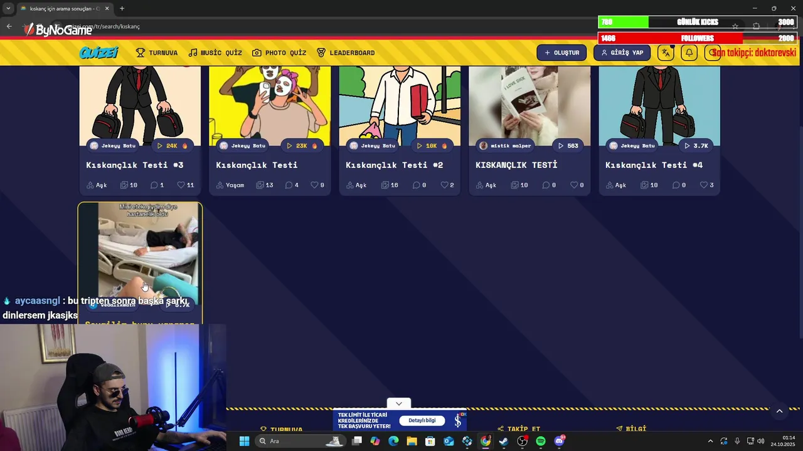Open the volume control tray icon

click(761, 441)
